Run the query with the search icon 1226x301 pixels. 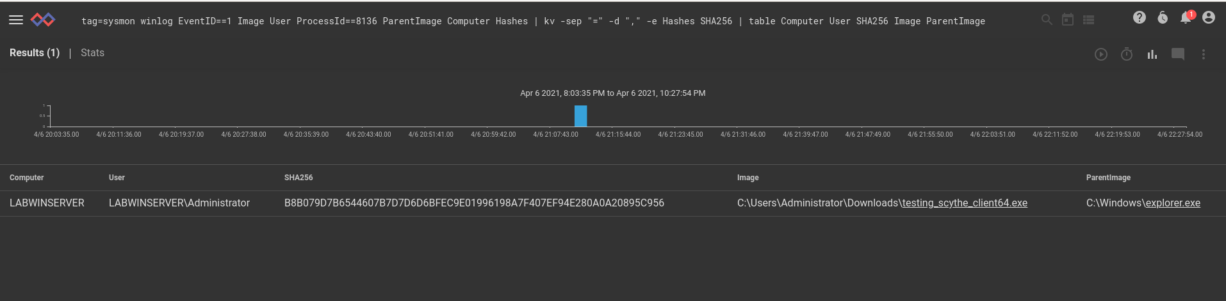click(x=1047, y=20)
